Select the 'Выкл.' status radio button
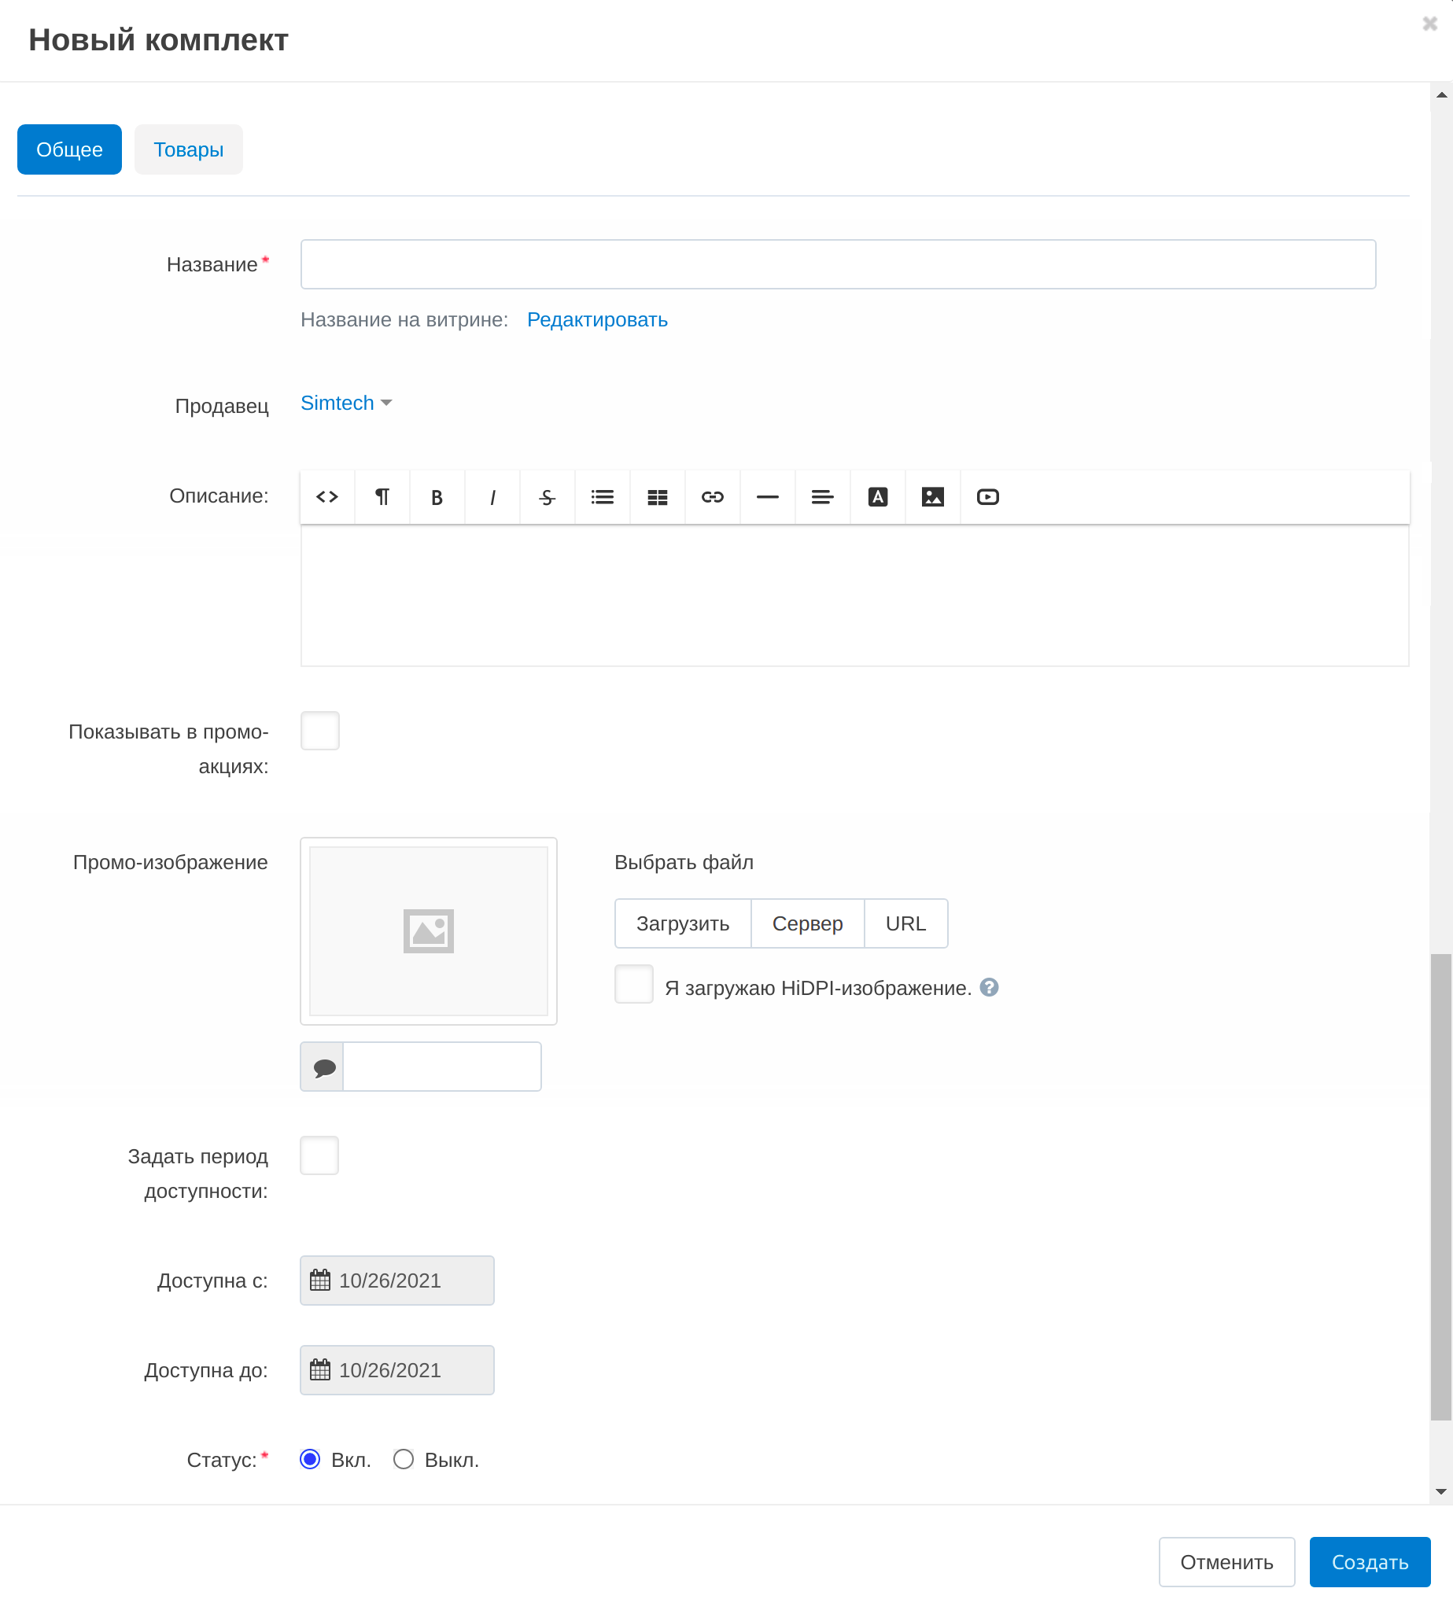Viewport: 1453px width, 1614px height. point(404,1459)
